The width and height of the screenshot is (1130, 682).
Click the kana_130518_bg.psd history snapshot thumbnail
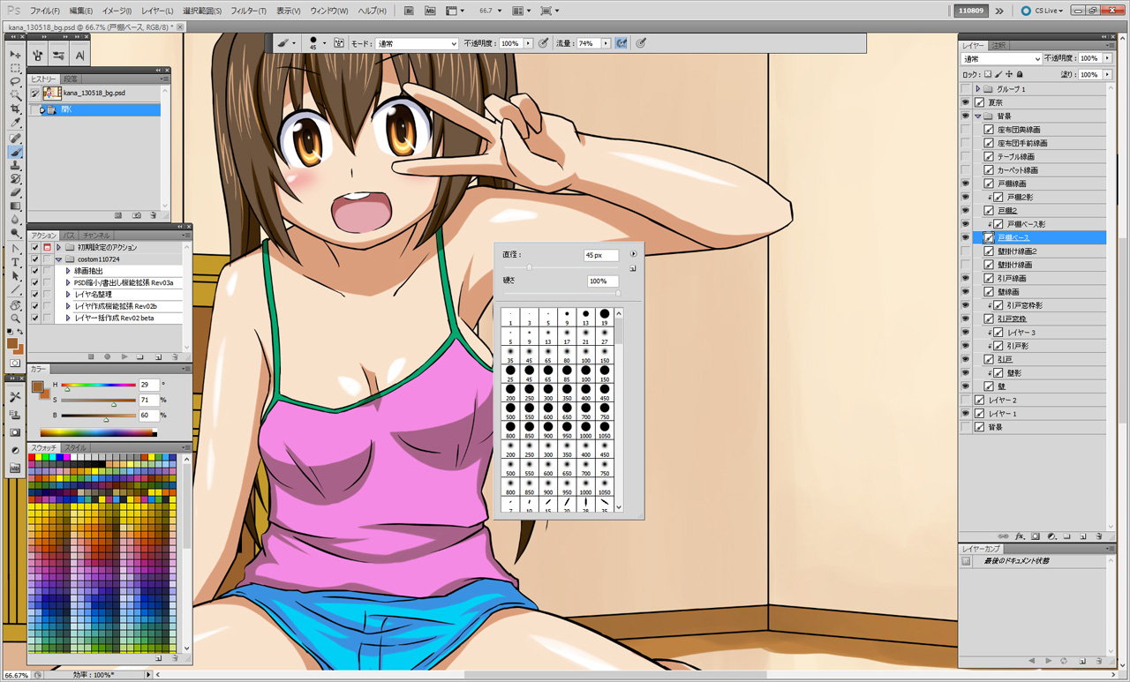(x=51, y=93)
